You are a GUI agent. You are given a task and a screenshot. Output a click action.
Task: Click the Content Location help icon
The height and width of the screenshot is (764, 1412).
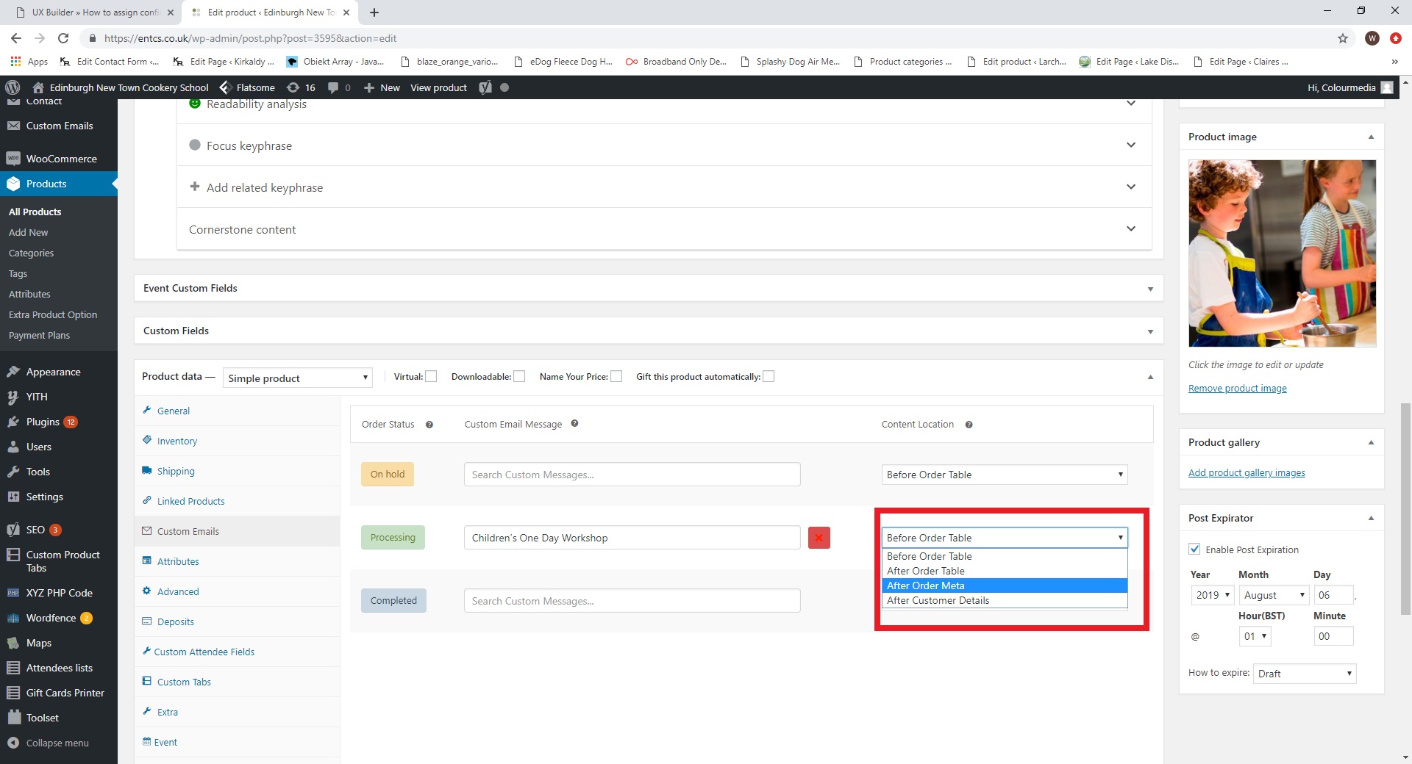(x=969, y=425)
